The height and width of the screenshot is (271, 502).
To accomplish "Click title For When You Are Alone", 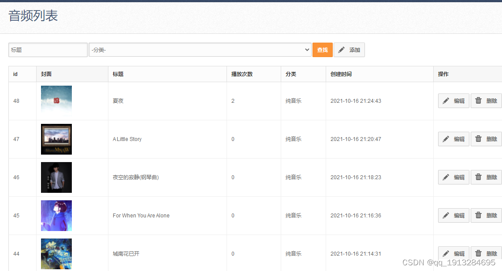I will point(141,216).
